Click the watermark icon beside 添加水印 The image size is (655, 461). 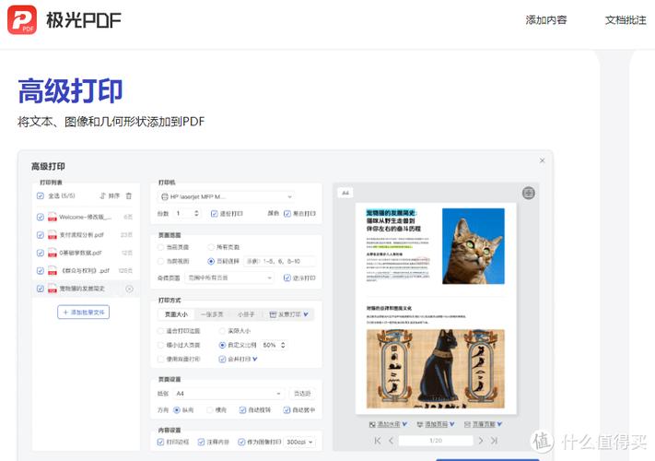click(372, 424)
